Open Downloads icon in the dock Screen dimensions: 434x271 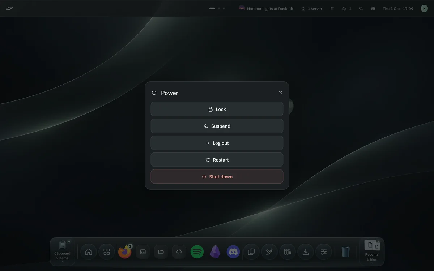(306, 252)
